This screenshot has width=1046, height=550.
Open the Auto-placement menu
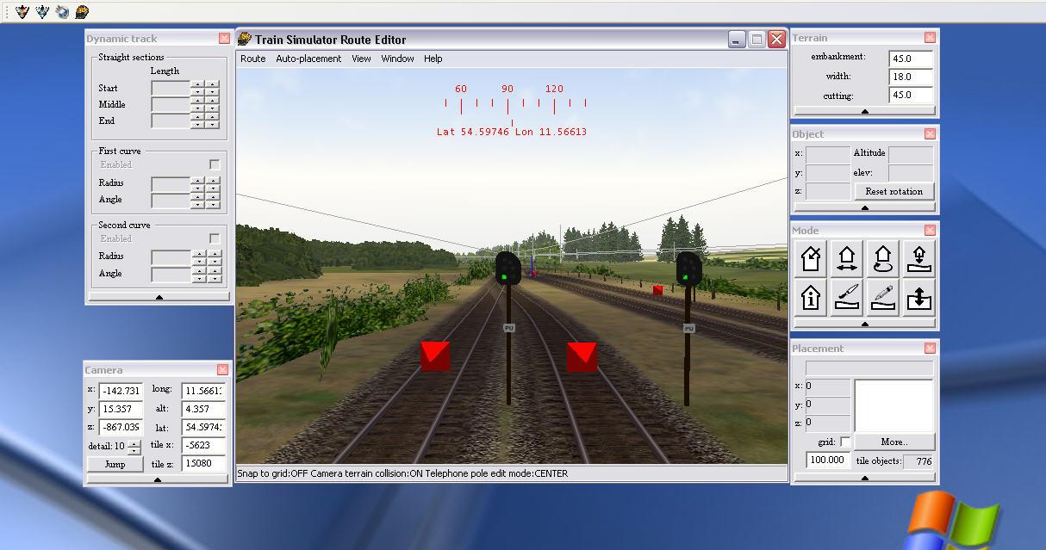308,59
